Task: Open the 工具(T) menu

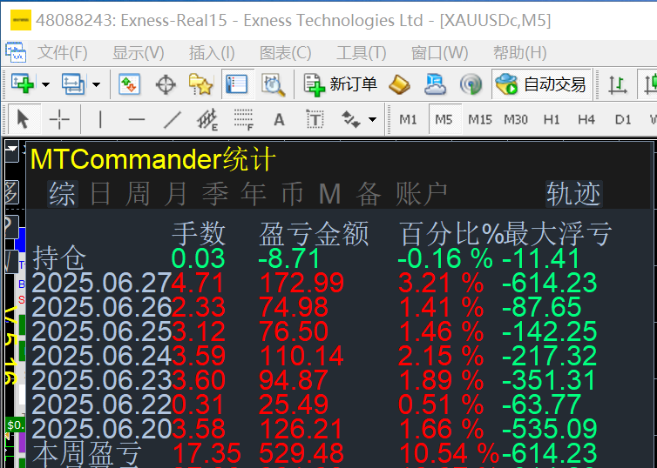Action: coord(362,53)
